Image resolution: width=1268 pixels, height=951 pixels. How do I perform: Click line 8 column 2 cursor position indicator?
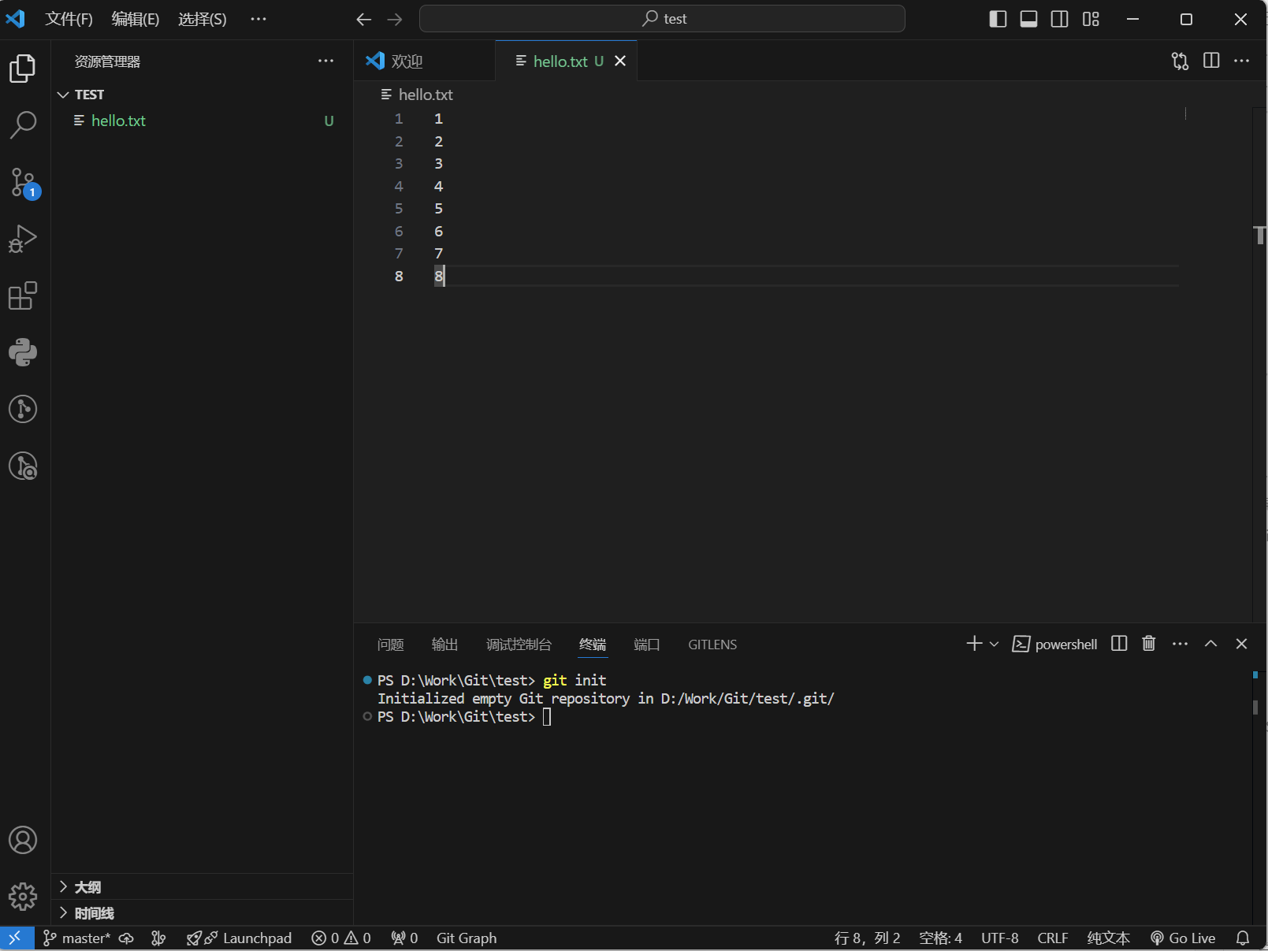(x=867, y=938)
